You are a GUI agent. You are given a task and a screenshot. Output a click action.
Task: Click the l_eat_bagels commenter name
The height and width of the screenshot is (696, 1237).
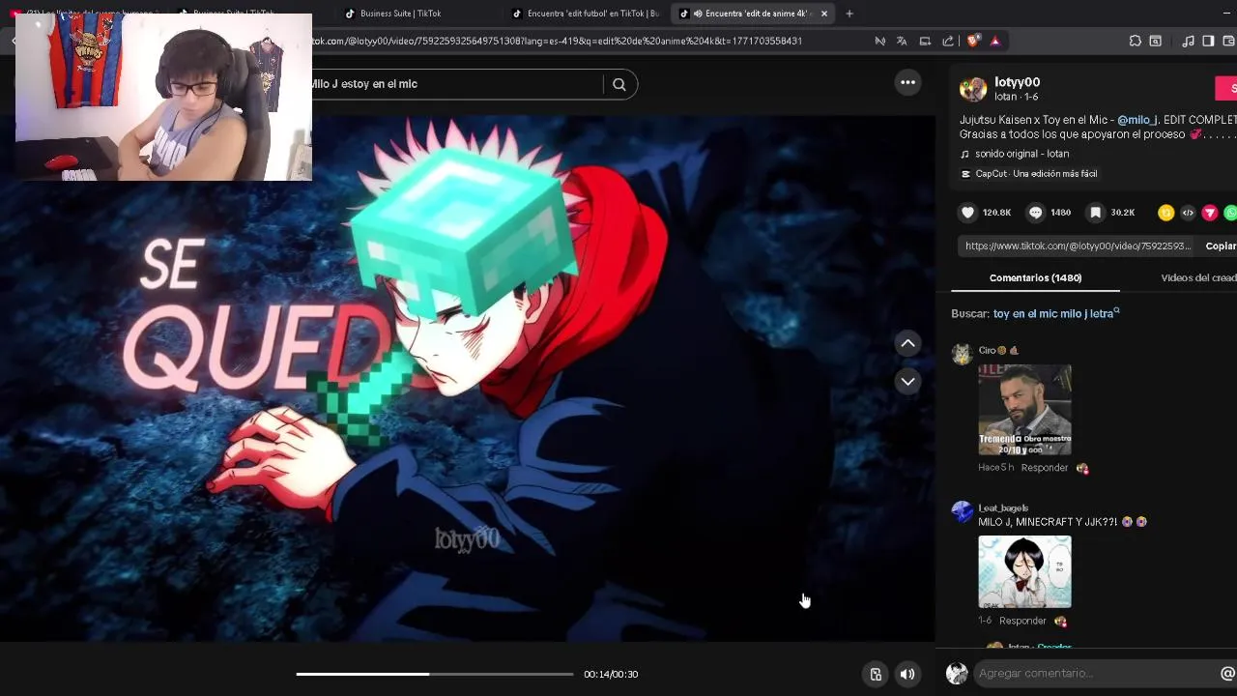click(x=1003, y=508)
